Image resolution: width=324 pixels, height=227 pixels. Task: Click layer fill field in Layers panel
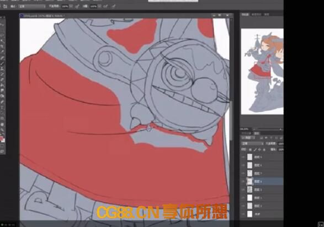[281, 149]
